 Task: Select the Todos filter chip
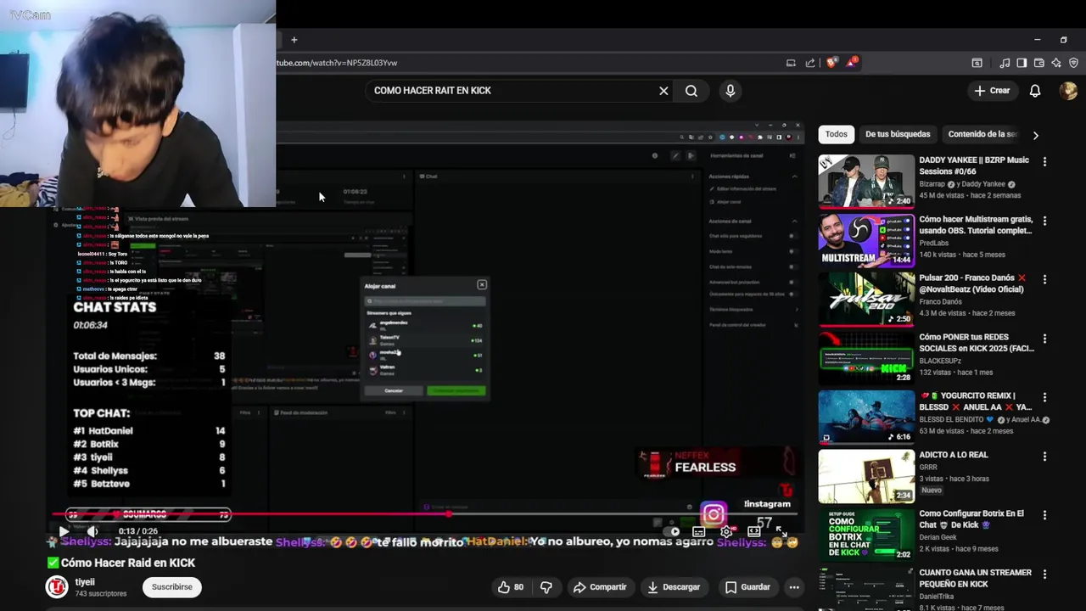pyautogui.click(x=836, y=134)
